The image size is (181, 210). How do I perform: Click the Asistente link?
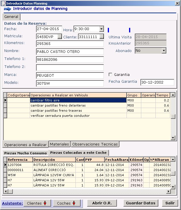(x=12, y=203)
